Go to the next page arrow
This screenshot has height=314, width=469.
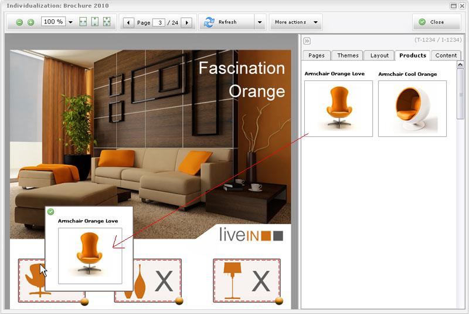(x=186, y=23)
